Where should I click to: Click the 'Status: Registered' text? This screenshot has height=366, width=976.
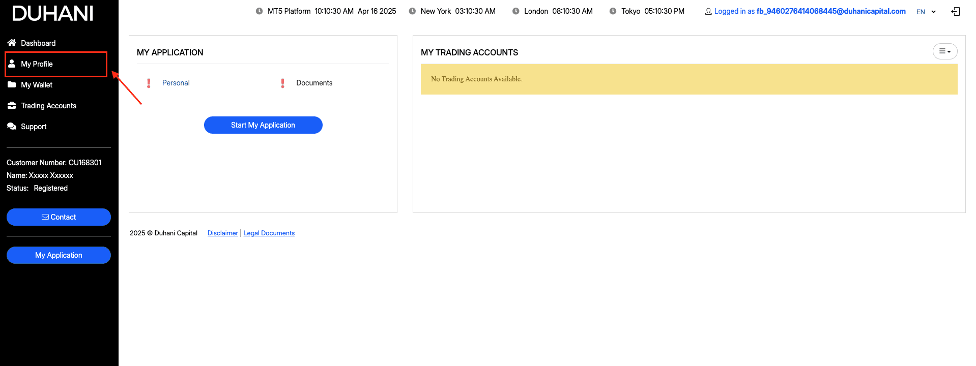[x=37, y=188]
